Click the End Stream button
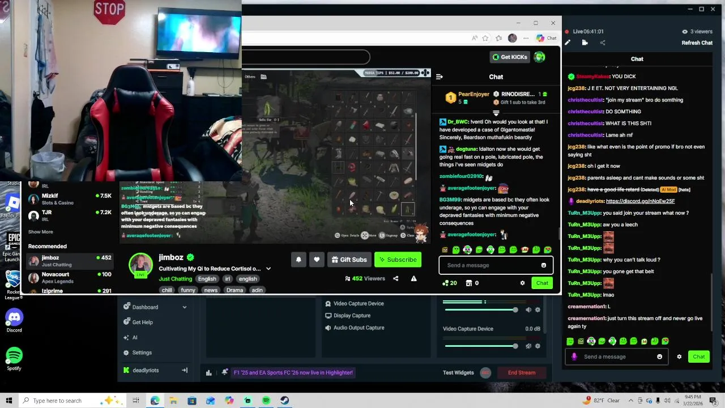This screenshot has width=725, height=408. coord(522,372)
